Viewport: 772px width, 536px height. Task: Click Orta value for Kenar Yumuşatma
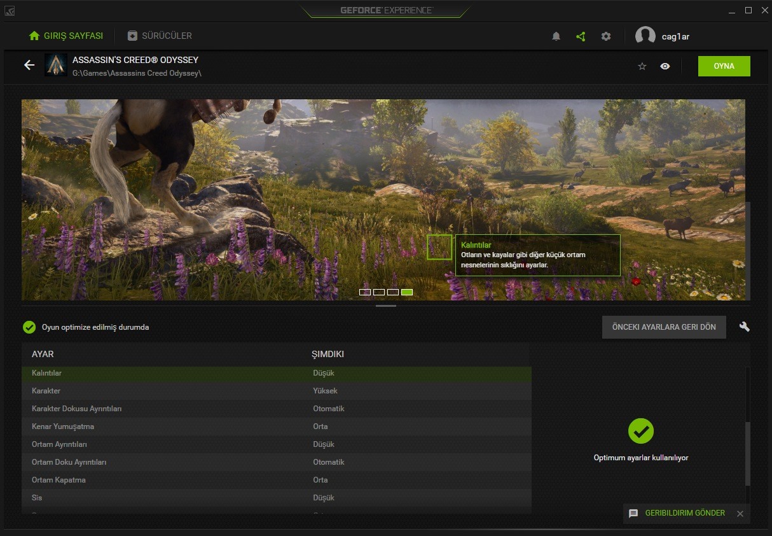click(321, 427)
